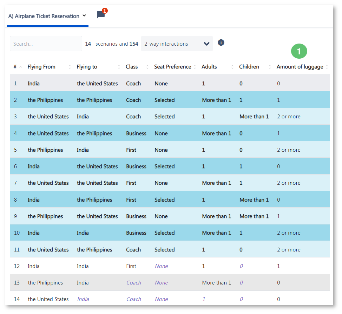Click 'Coach' class cell in row 11
Image resolution: width=342 pixels, height=314 pixels.
click(133, 250)
